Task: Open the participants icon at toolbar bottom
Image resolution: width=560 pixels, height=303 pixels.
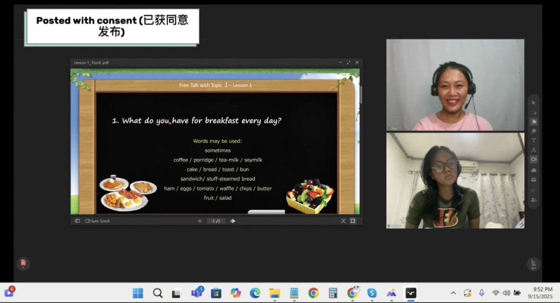Action: click(x=534, y=199)
